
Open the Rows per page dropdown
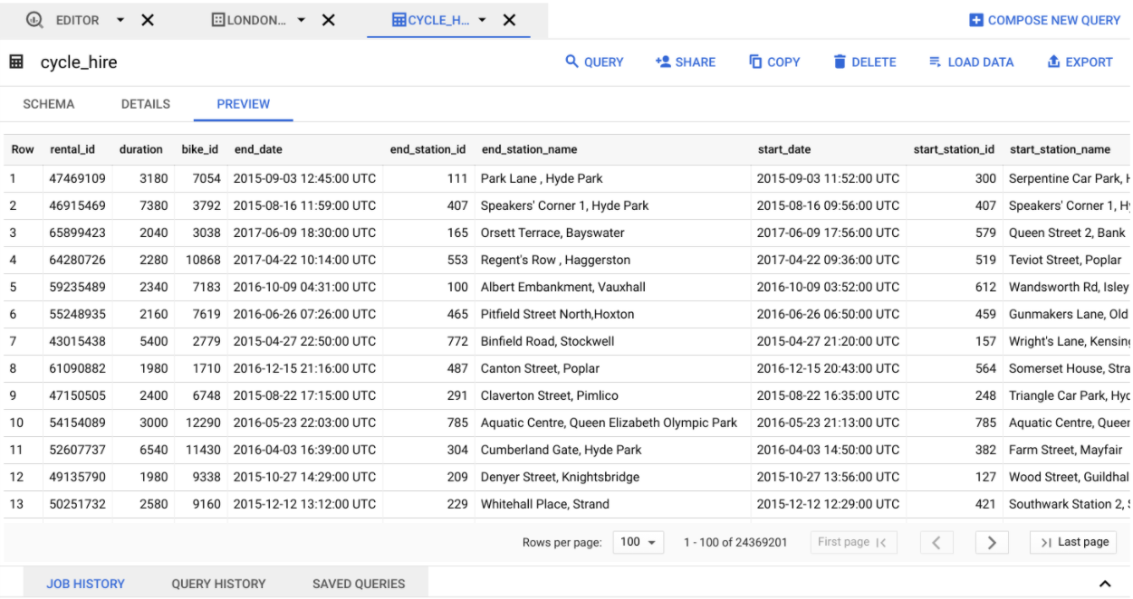[x=639, y=541]
